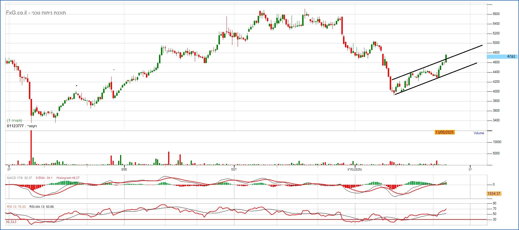This screenshot has width=519, height=230.
Task: Click the blue Volume panel label
Action: tap(479, 133)
